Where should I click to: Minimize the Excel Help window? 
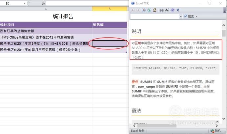[x=199, y=3]
